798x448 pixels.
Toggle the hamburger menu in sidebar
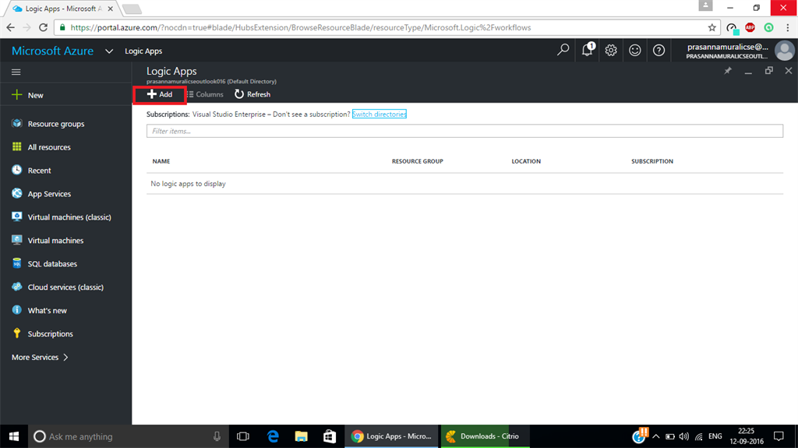(x=16, y=72)
